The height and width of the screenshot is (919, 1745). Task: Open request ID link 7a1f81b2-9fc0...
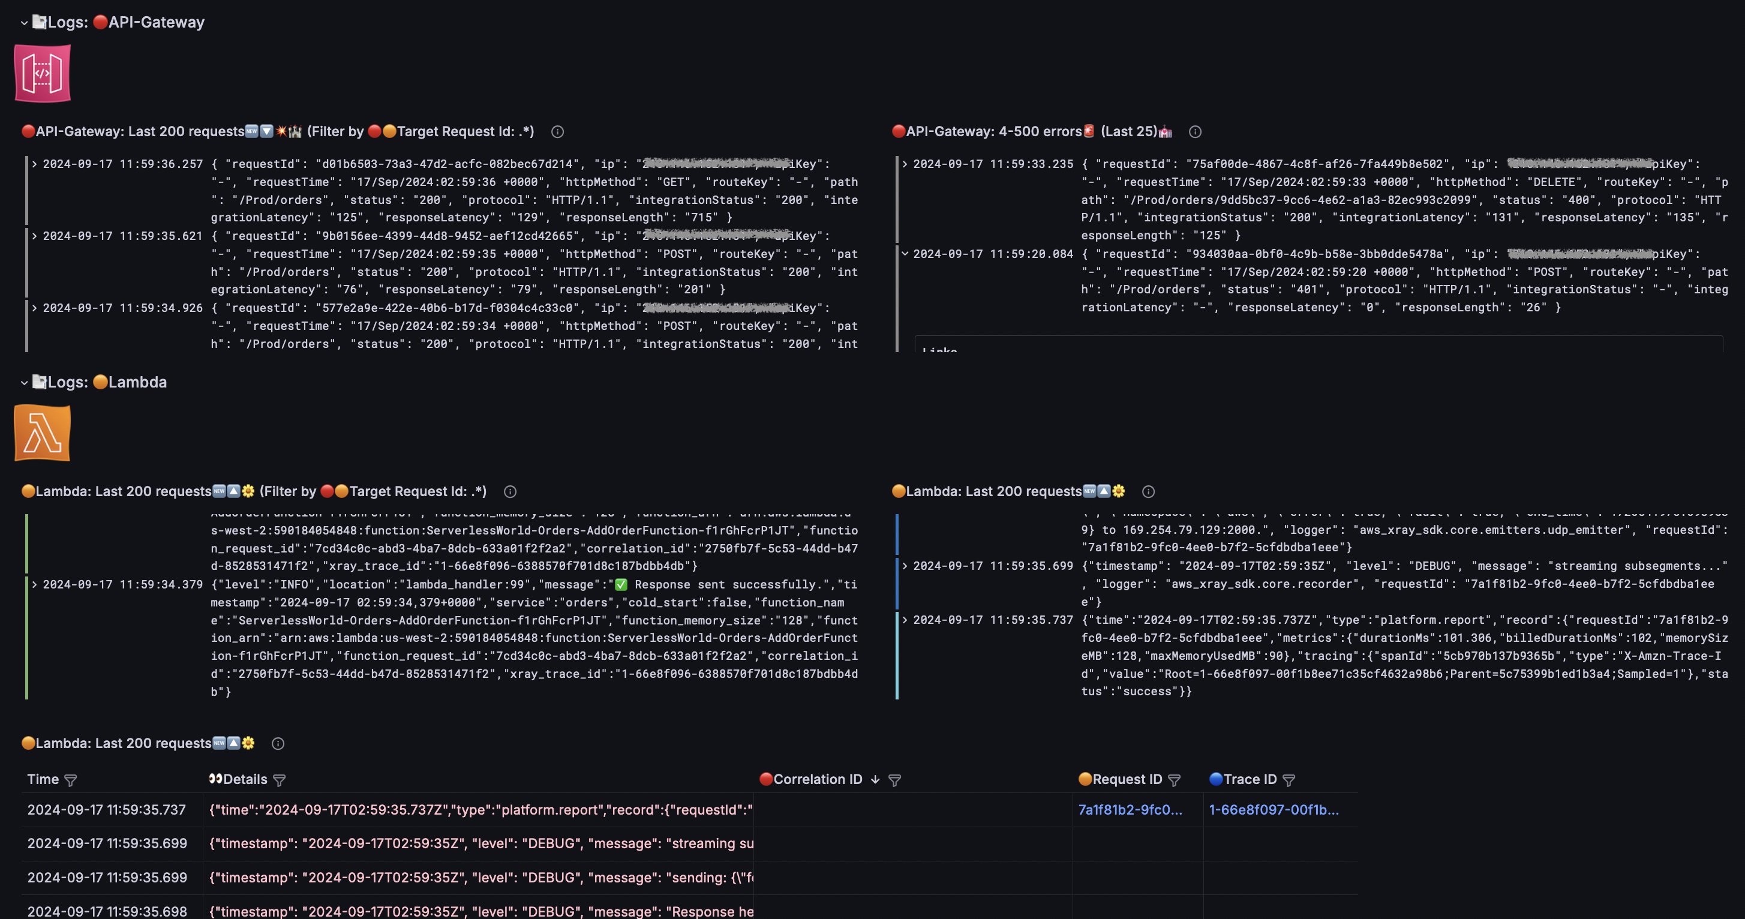(x=1129, y=810)
